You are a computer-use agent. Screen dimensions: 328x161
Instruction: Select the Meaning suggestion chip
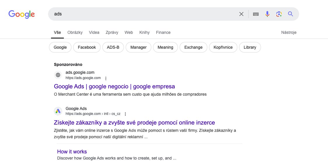165,47
